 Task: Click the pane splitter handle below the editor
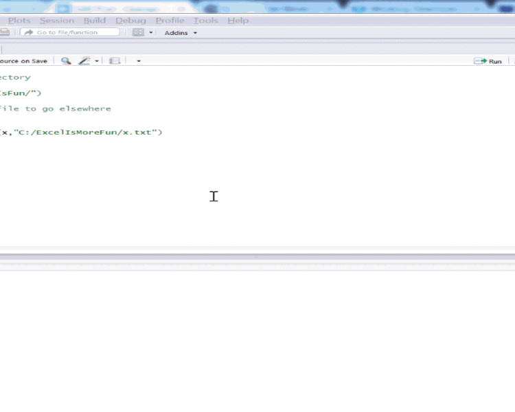coord(256,257)
